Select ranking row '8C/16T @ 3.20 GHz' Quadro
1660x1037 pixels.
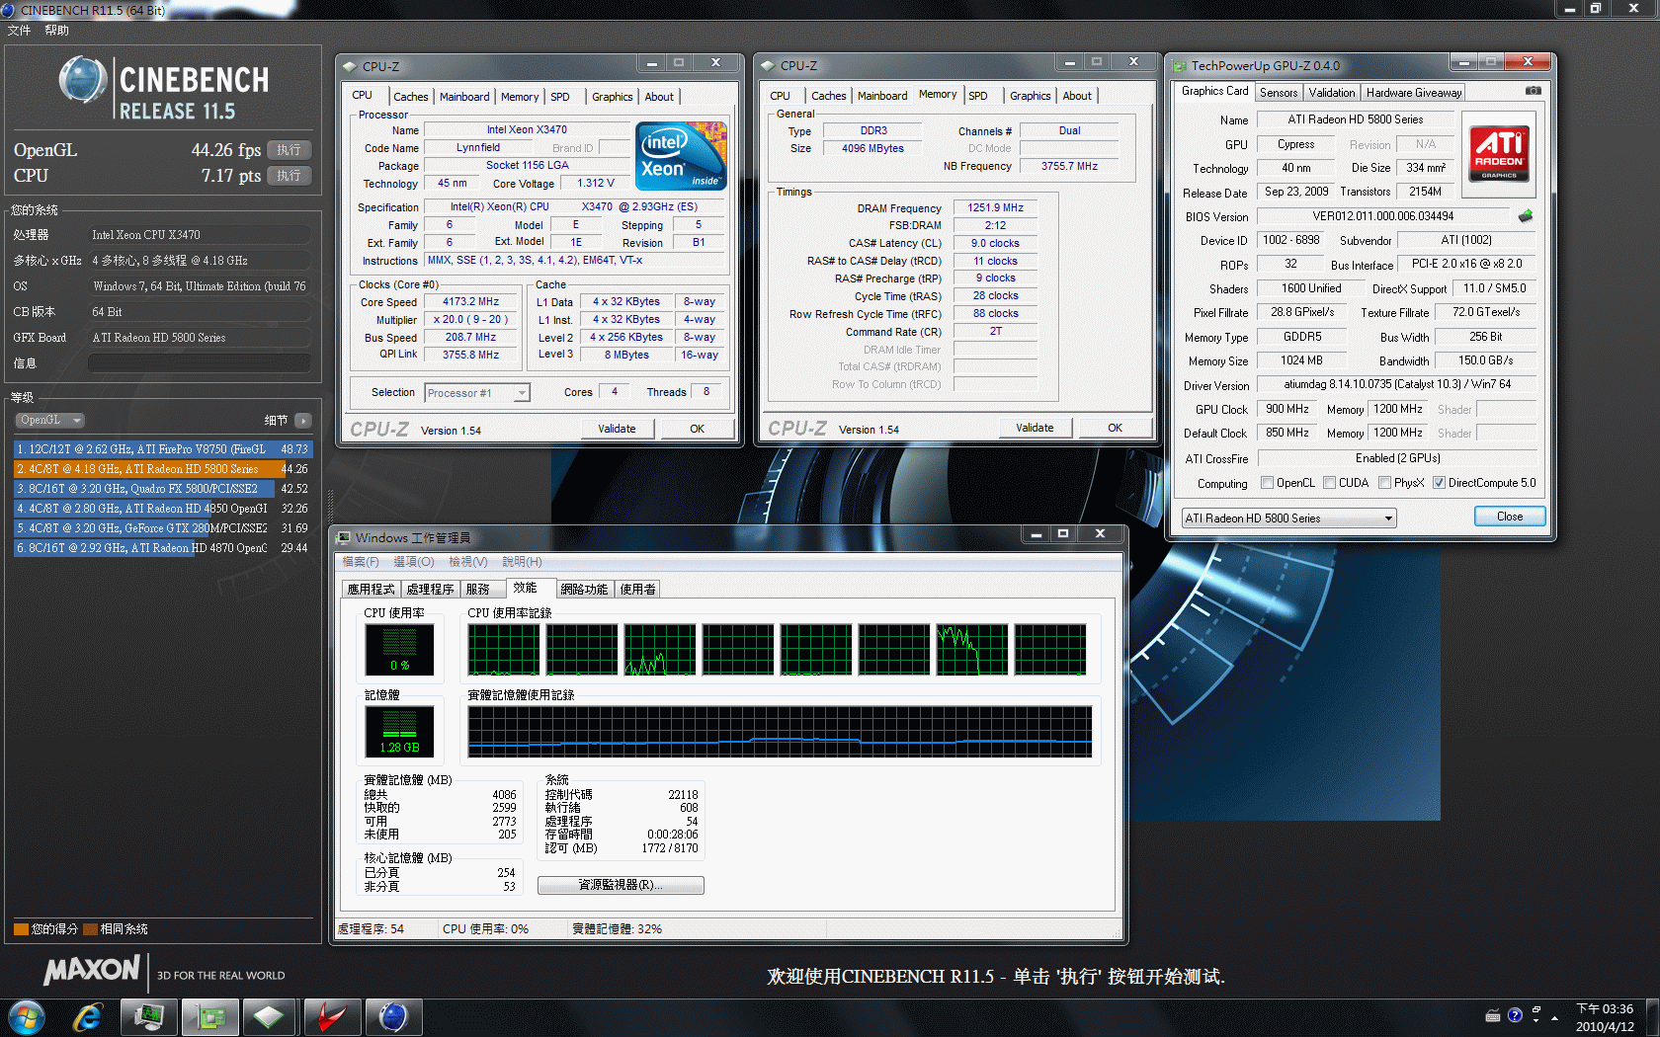coord(162,489)
